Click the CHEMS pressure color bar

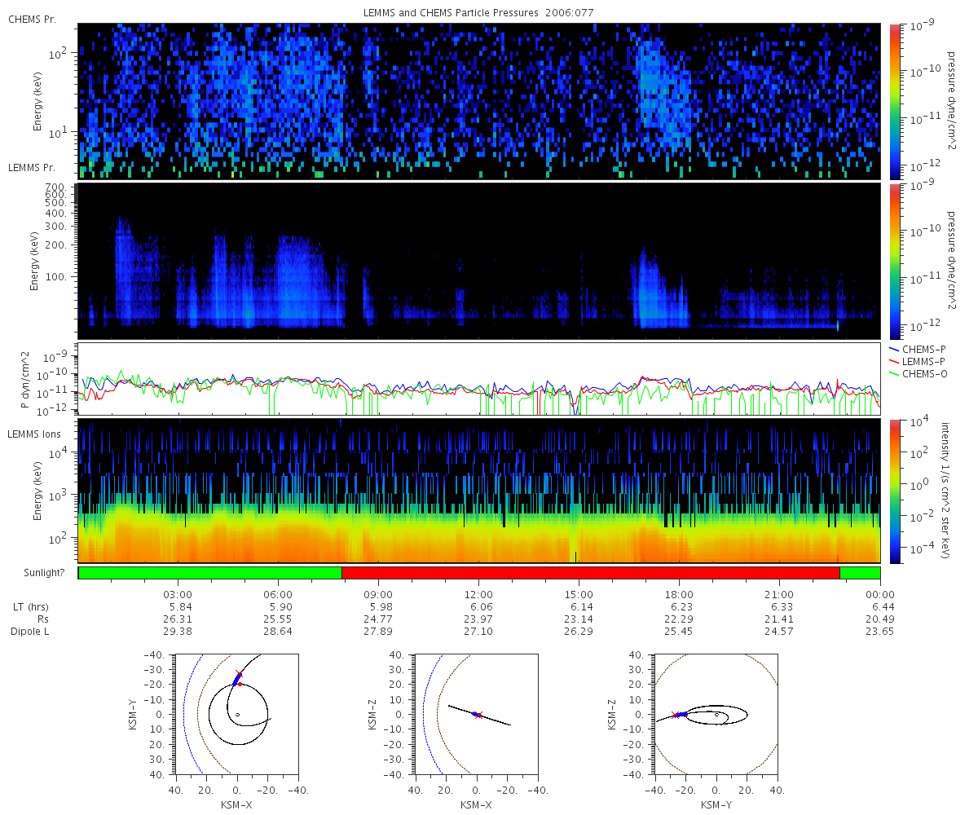click(892, 101)
